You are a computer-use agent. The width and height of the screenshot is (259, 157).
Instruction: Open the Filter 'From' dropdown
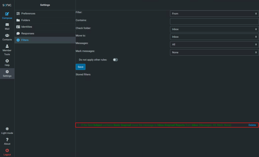(x=214, y=14)
